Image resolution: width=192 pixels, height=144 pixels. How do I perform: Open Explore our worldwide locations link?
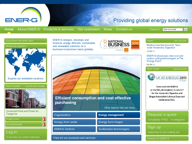[26, 78]
